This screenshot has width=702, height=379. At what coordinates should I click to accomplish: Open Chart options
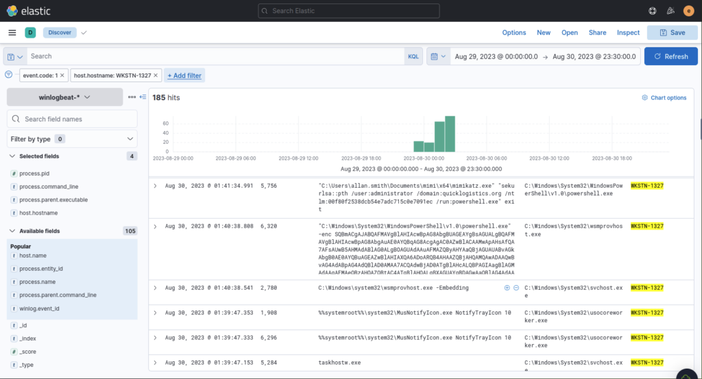664,97
